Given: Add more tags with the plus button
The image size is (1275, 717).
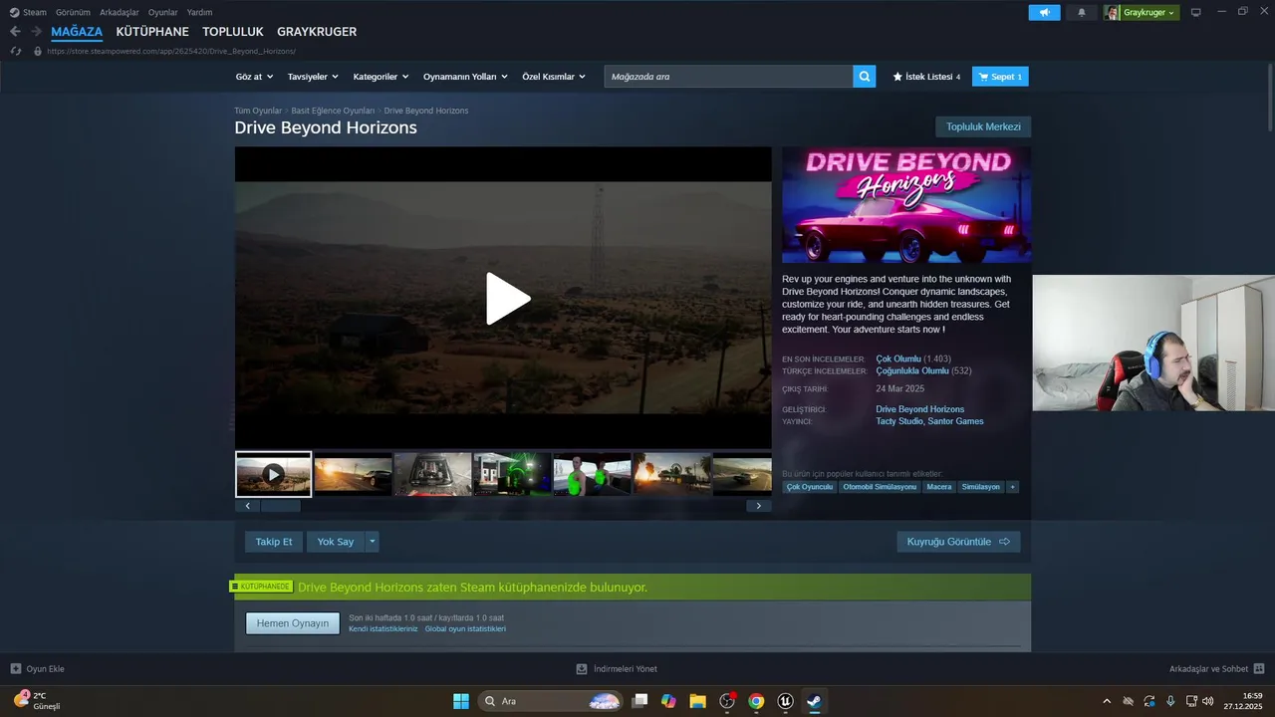Looking at the screenshot, I should point(1012,487).
